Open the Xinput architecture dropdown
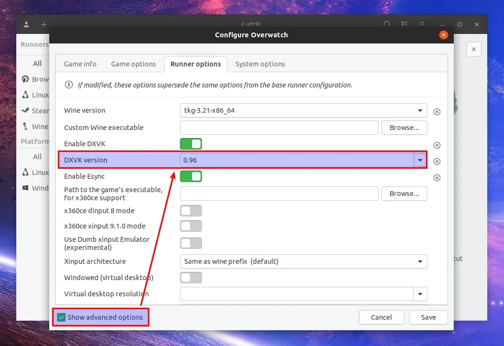Screen dimensions: 504x346 (x=303, y=261)
